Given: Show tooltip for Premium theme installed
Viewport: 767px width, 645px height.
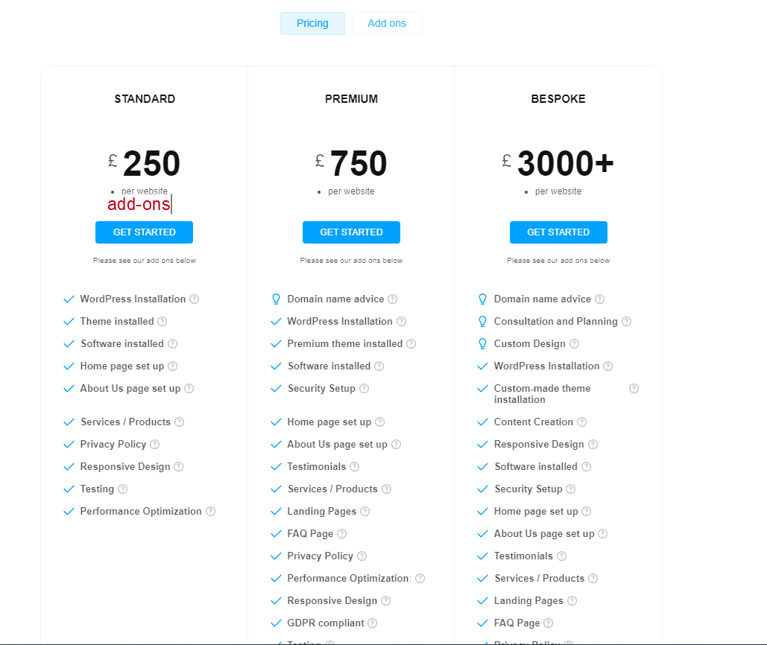Looking at the screenshot, I should tap(411, 344).
